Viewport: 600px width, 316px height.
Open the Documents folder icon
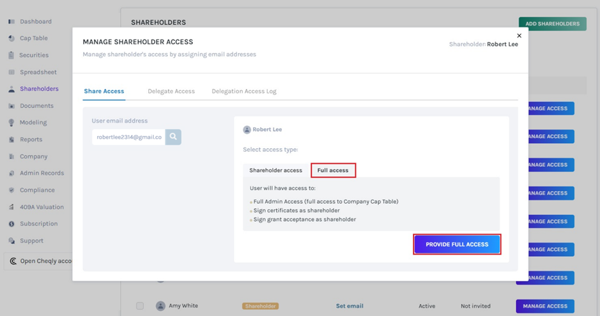pyautogui.click(x=12, y=106)
